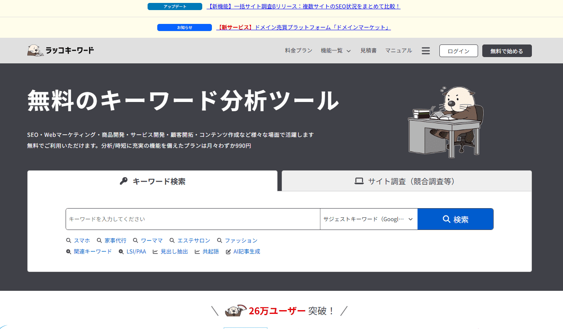The height and width of the screenshot is (329, 563).
Task: Open the 見出し抽出 feature link
Action: (174, 252)
